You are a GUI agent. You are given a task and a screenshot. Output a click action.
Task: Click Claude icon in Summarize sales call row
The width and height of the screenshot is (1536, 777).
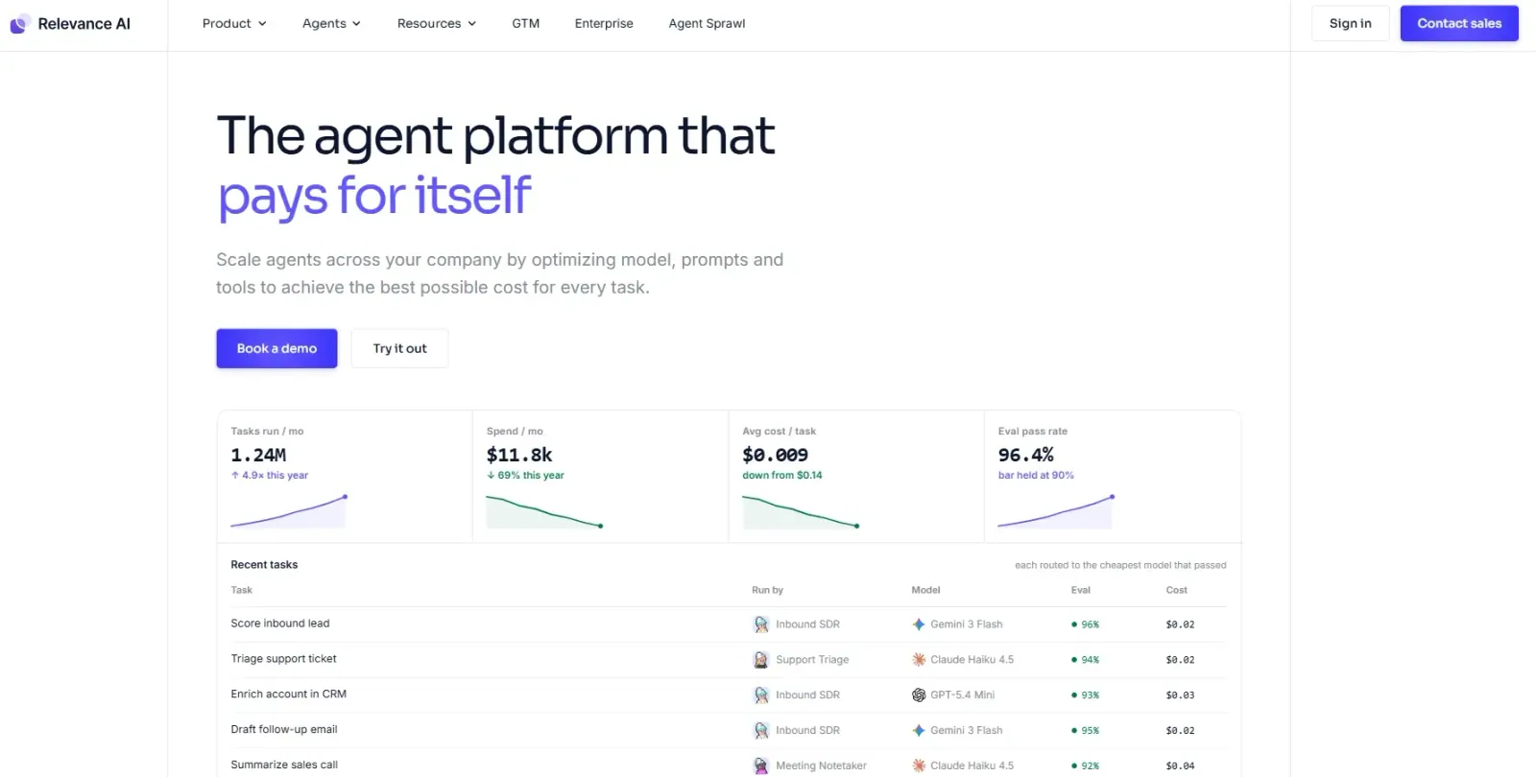pos(919,766)
